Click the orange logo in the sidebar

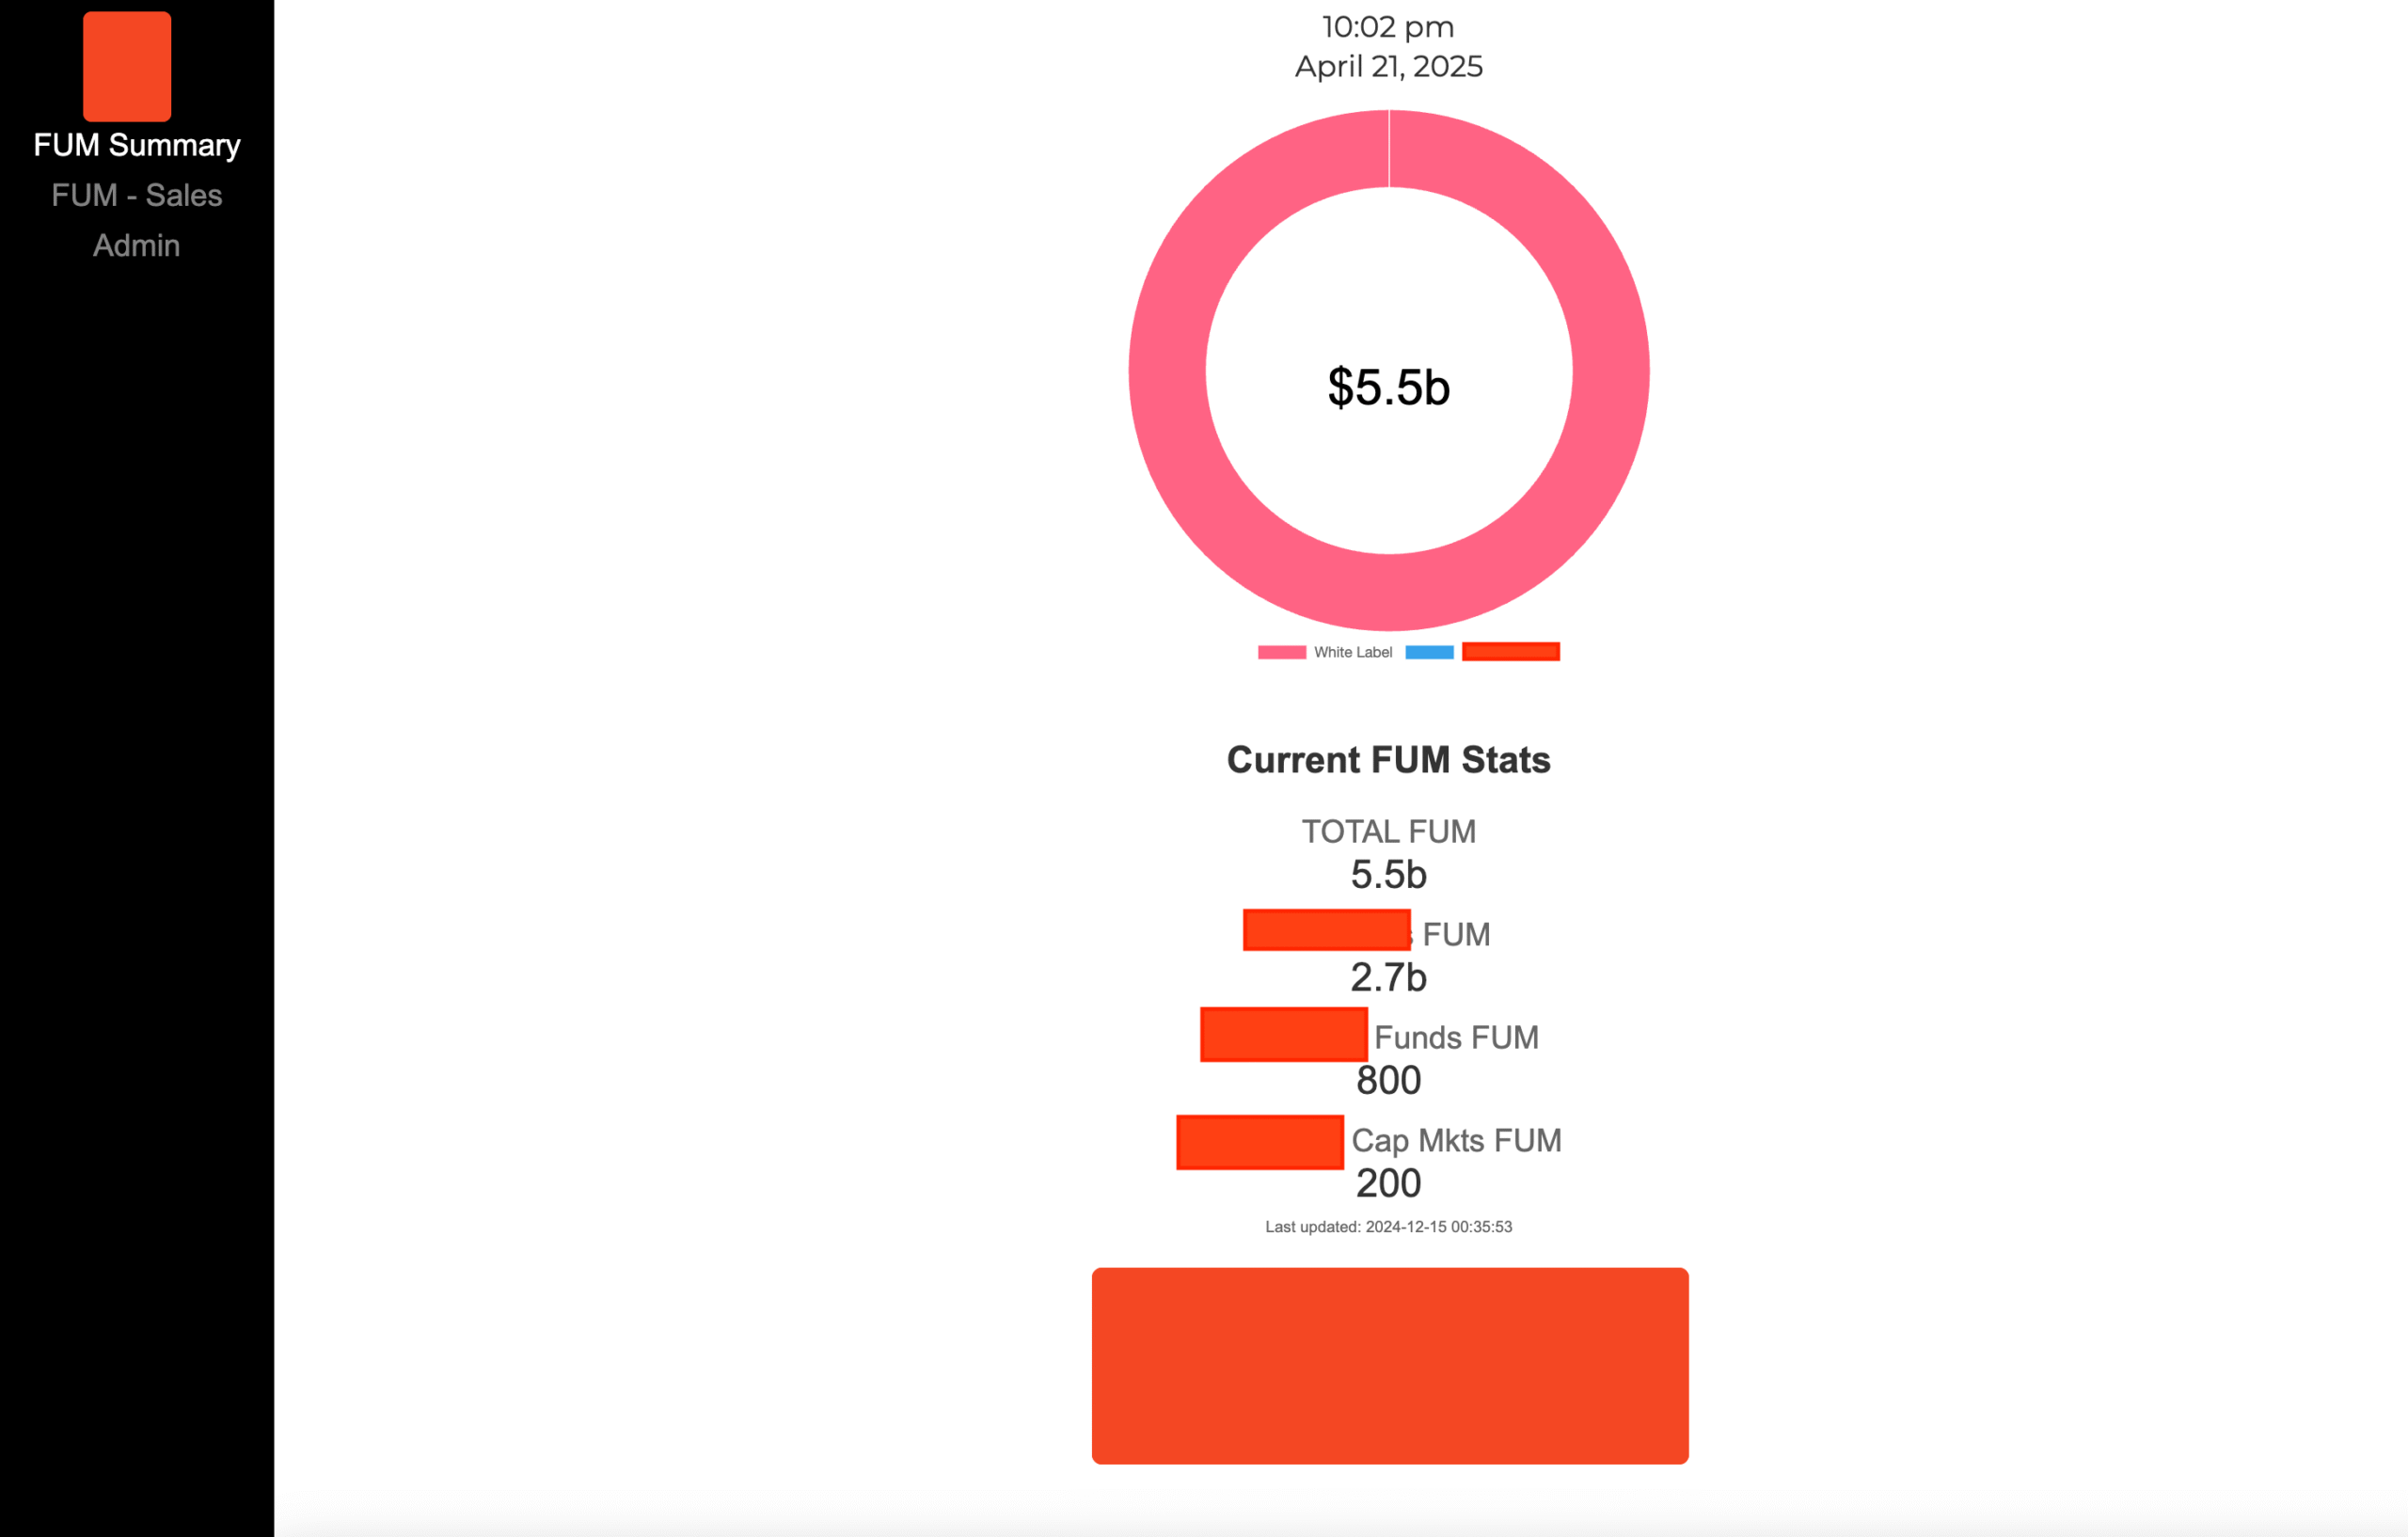(127, 66)
